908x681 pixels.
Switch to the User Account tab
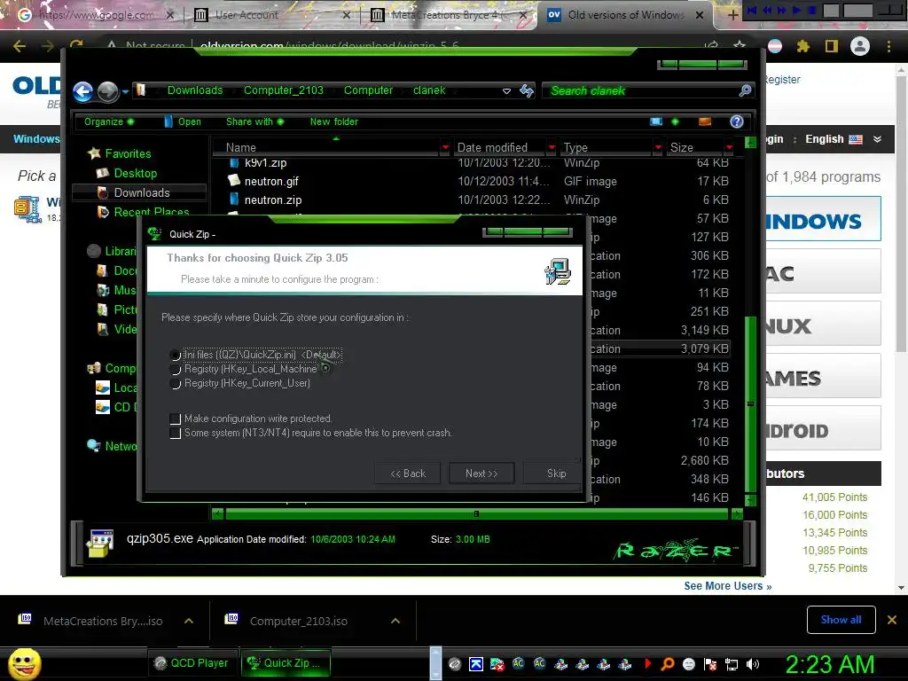coord(272,15)
